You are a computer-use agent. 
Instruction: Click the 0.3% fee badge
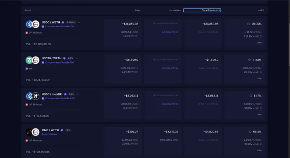click(x=70, y=58)
